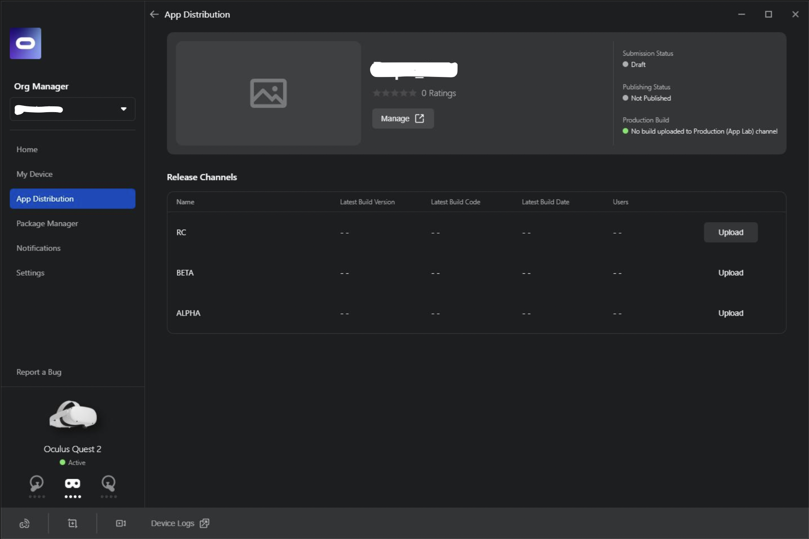Image resolution: width=809 pixels, height=539 pixels.
Task: Open Notifications in the sidebar
Action: (38, 248)
